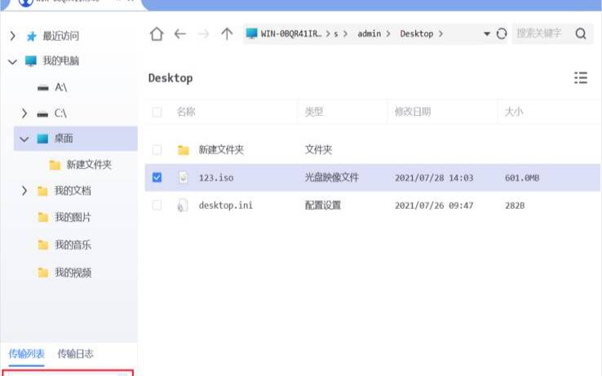The width and height of the screenshot is (602, 376).
Task: Click the 282B size value
Action: [515, 206]
